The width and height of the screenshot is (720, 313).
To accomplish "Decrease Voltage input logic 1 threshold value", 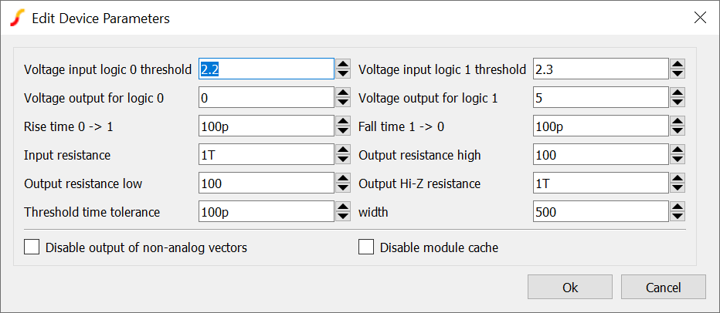I will pos(678,74).
